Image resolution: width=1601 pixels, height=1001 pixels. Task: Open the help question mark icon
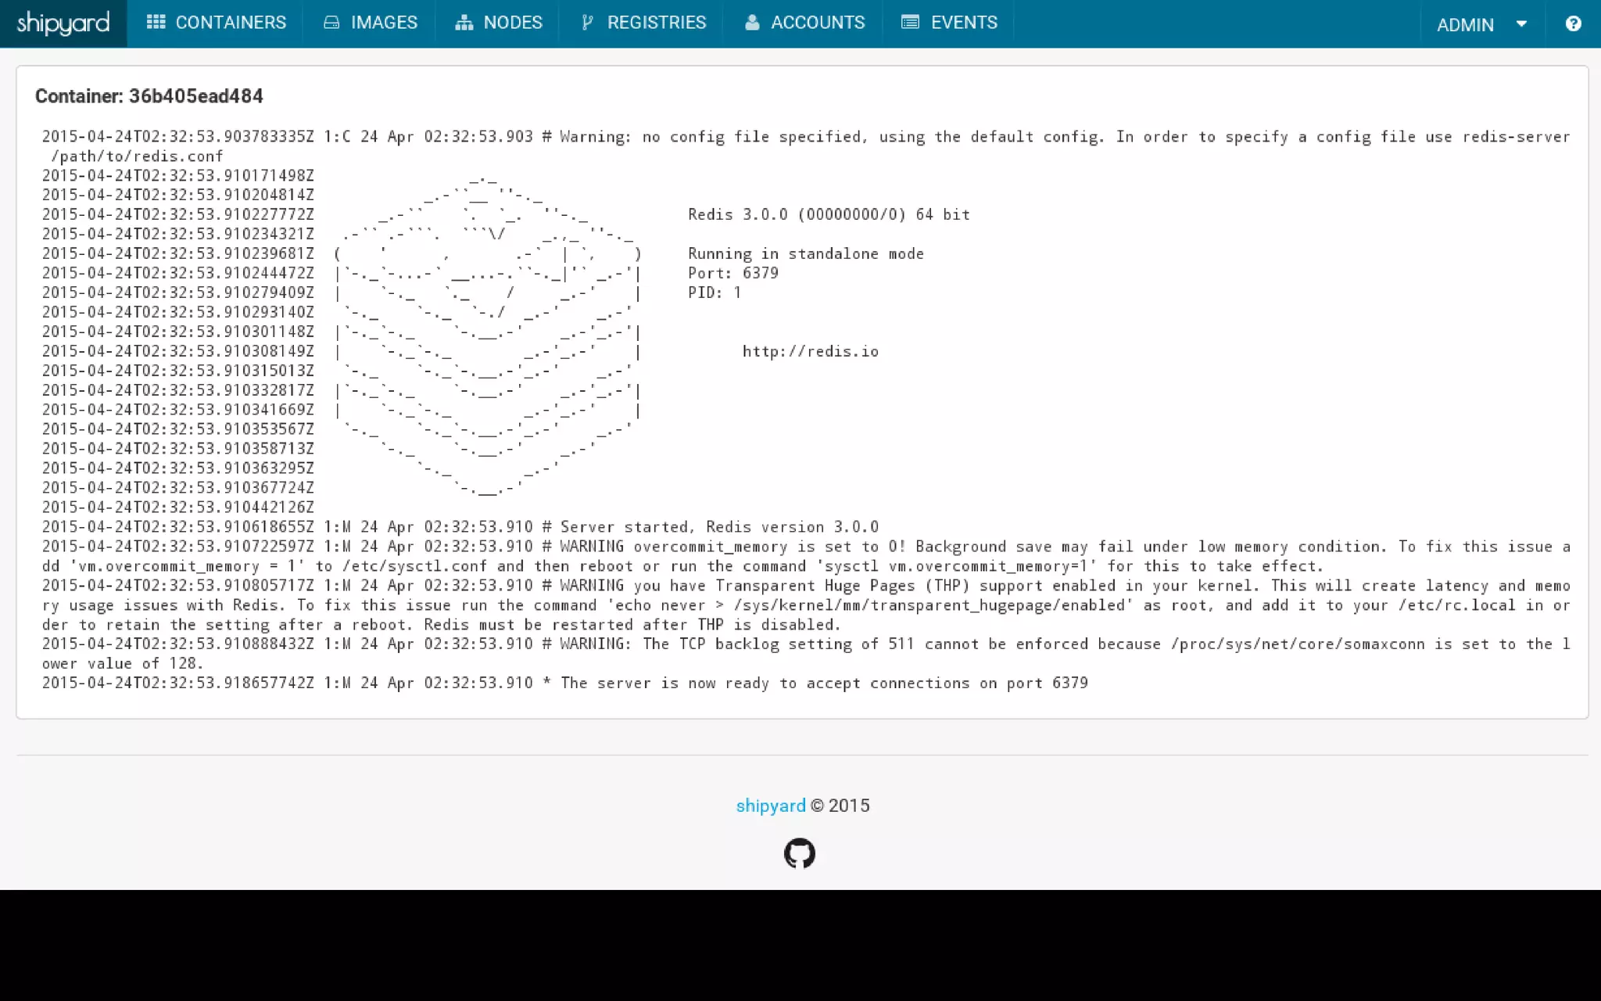click(1573, 24)
